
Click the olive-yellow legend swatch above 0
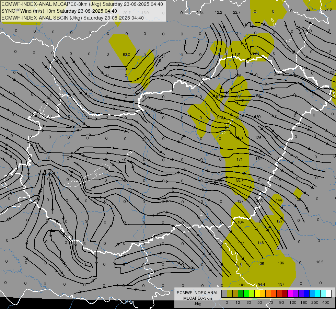(x=230, y=294)
